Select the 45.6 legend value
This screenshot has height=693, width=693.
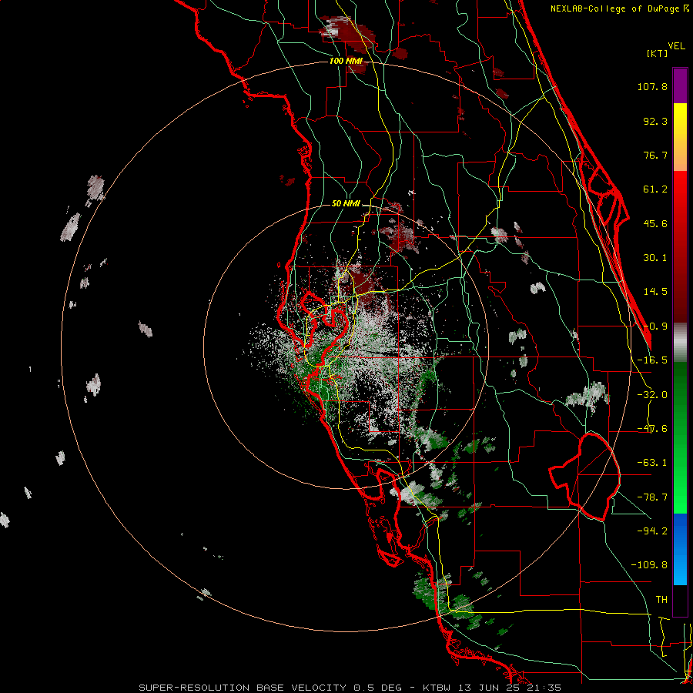tap(655, 223)
